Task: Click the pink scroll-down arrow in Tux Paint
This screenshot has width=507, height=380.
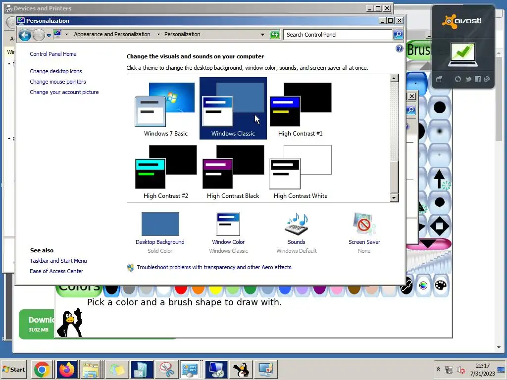Action: coord(428,244)
